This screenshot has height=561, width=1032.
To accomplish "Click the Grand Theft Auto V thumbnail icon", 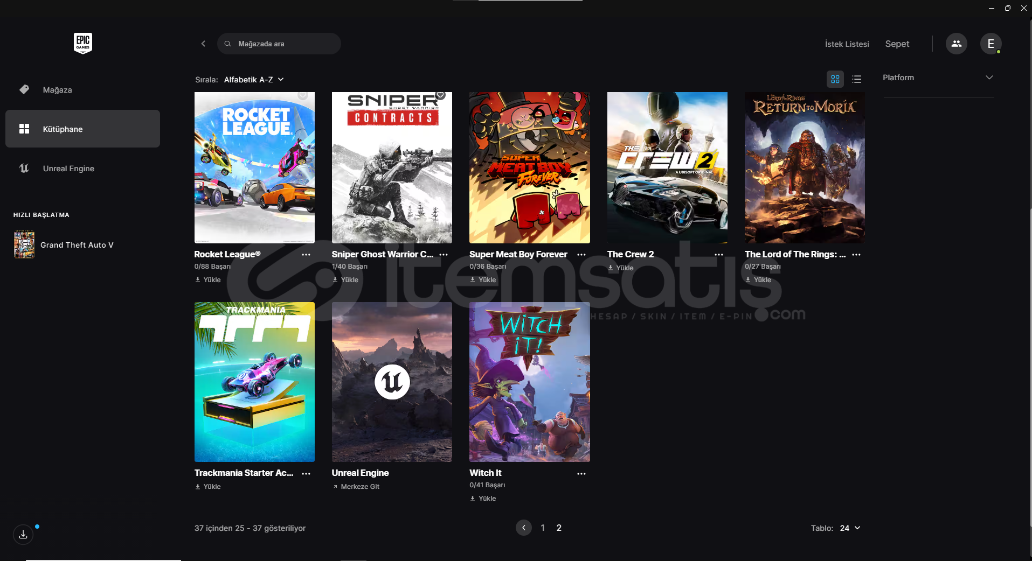I will point(24,244).
